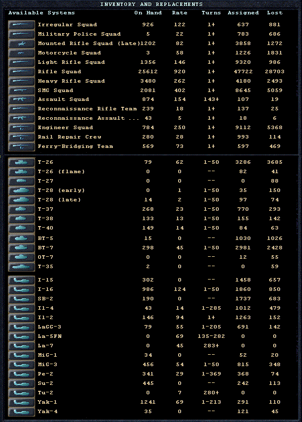
Task: Choose the Engineer Squad icon
Action: 22,128
